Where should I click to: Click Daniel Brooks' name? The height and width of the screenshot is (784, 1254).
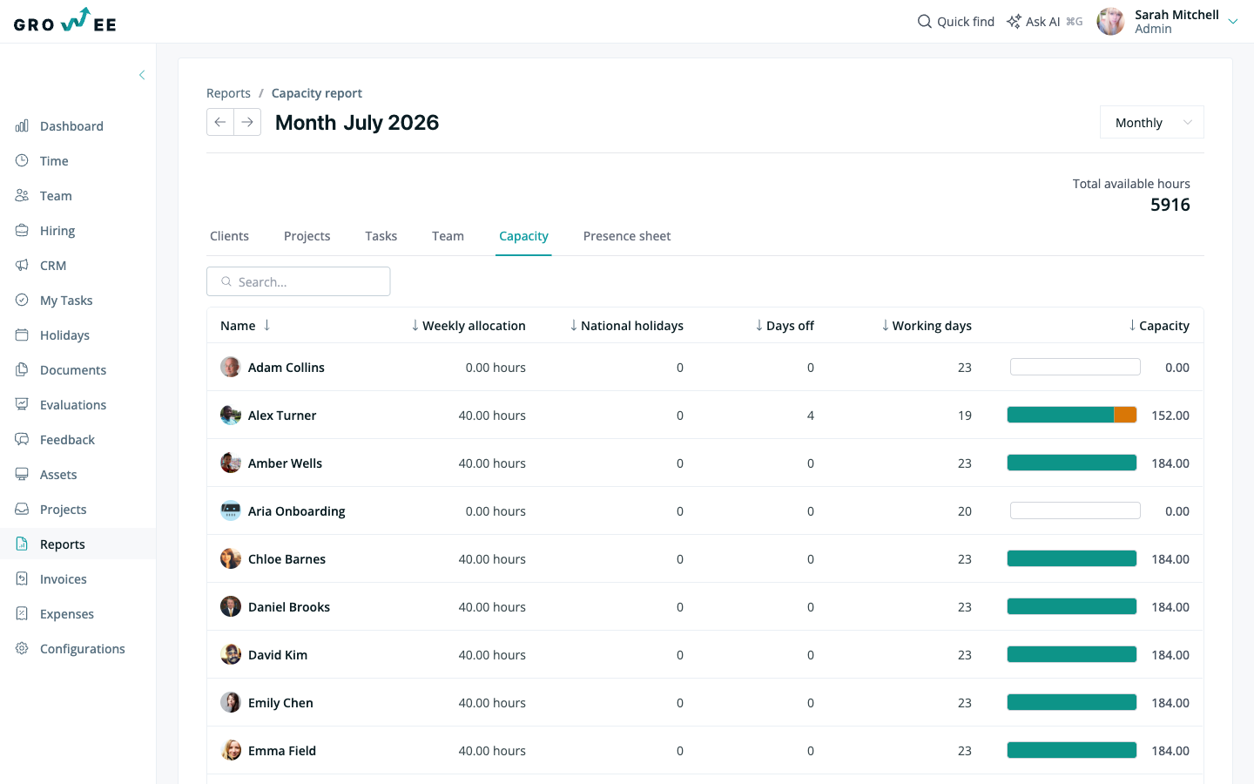pos(289,607)
